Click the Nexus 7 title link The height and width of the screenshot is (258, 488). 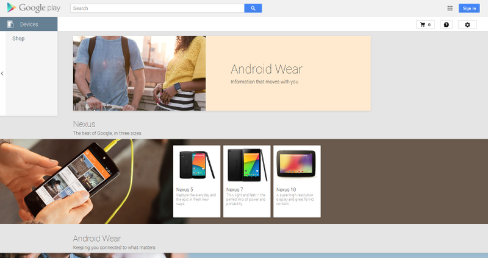point(234,189)
